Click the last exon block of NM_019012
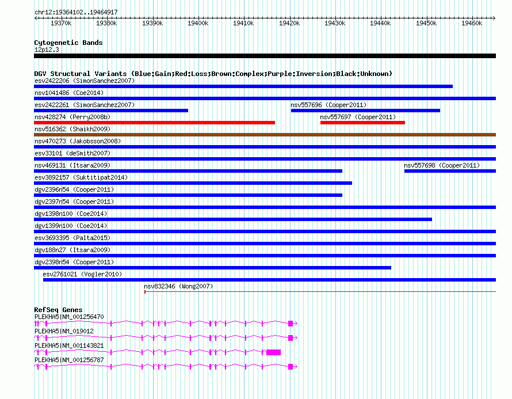 [291, 338]
